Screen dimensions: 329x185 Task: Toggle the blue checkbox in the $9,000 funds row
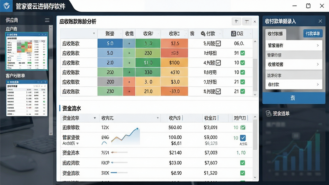(x=243, y=138)
